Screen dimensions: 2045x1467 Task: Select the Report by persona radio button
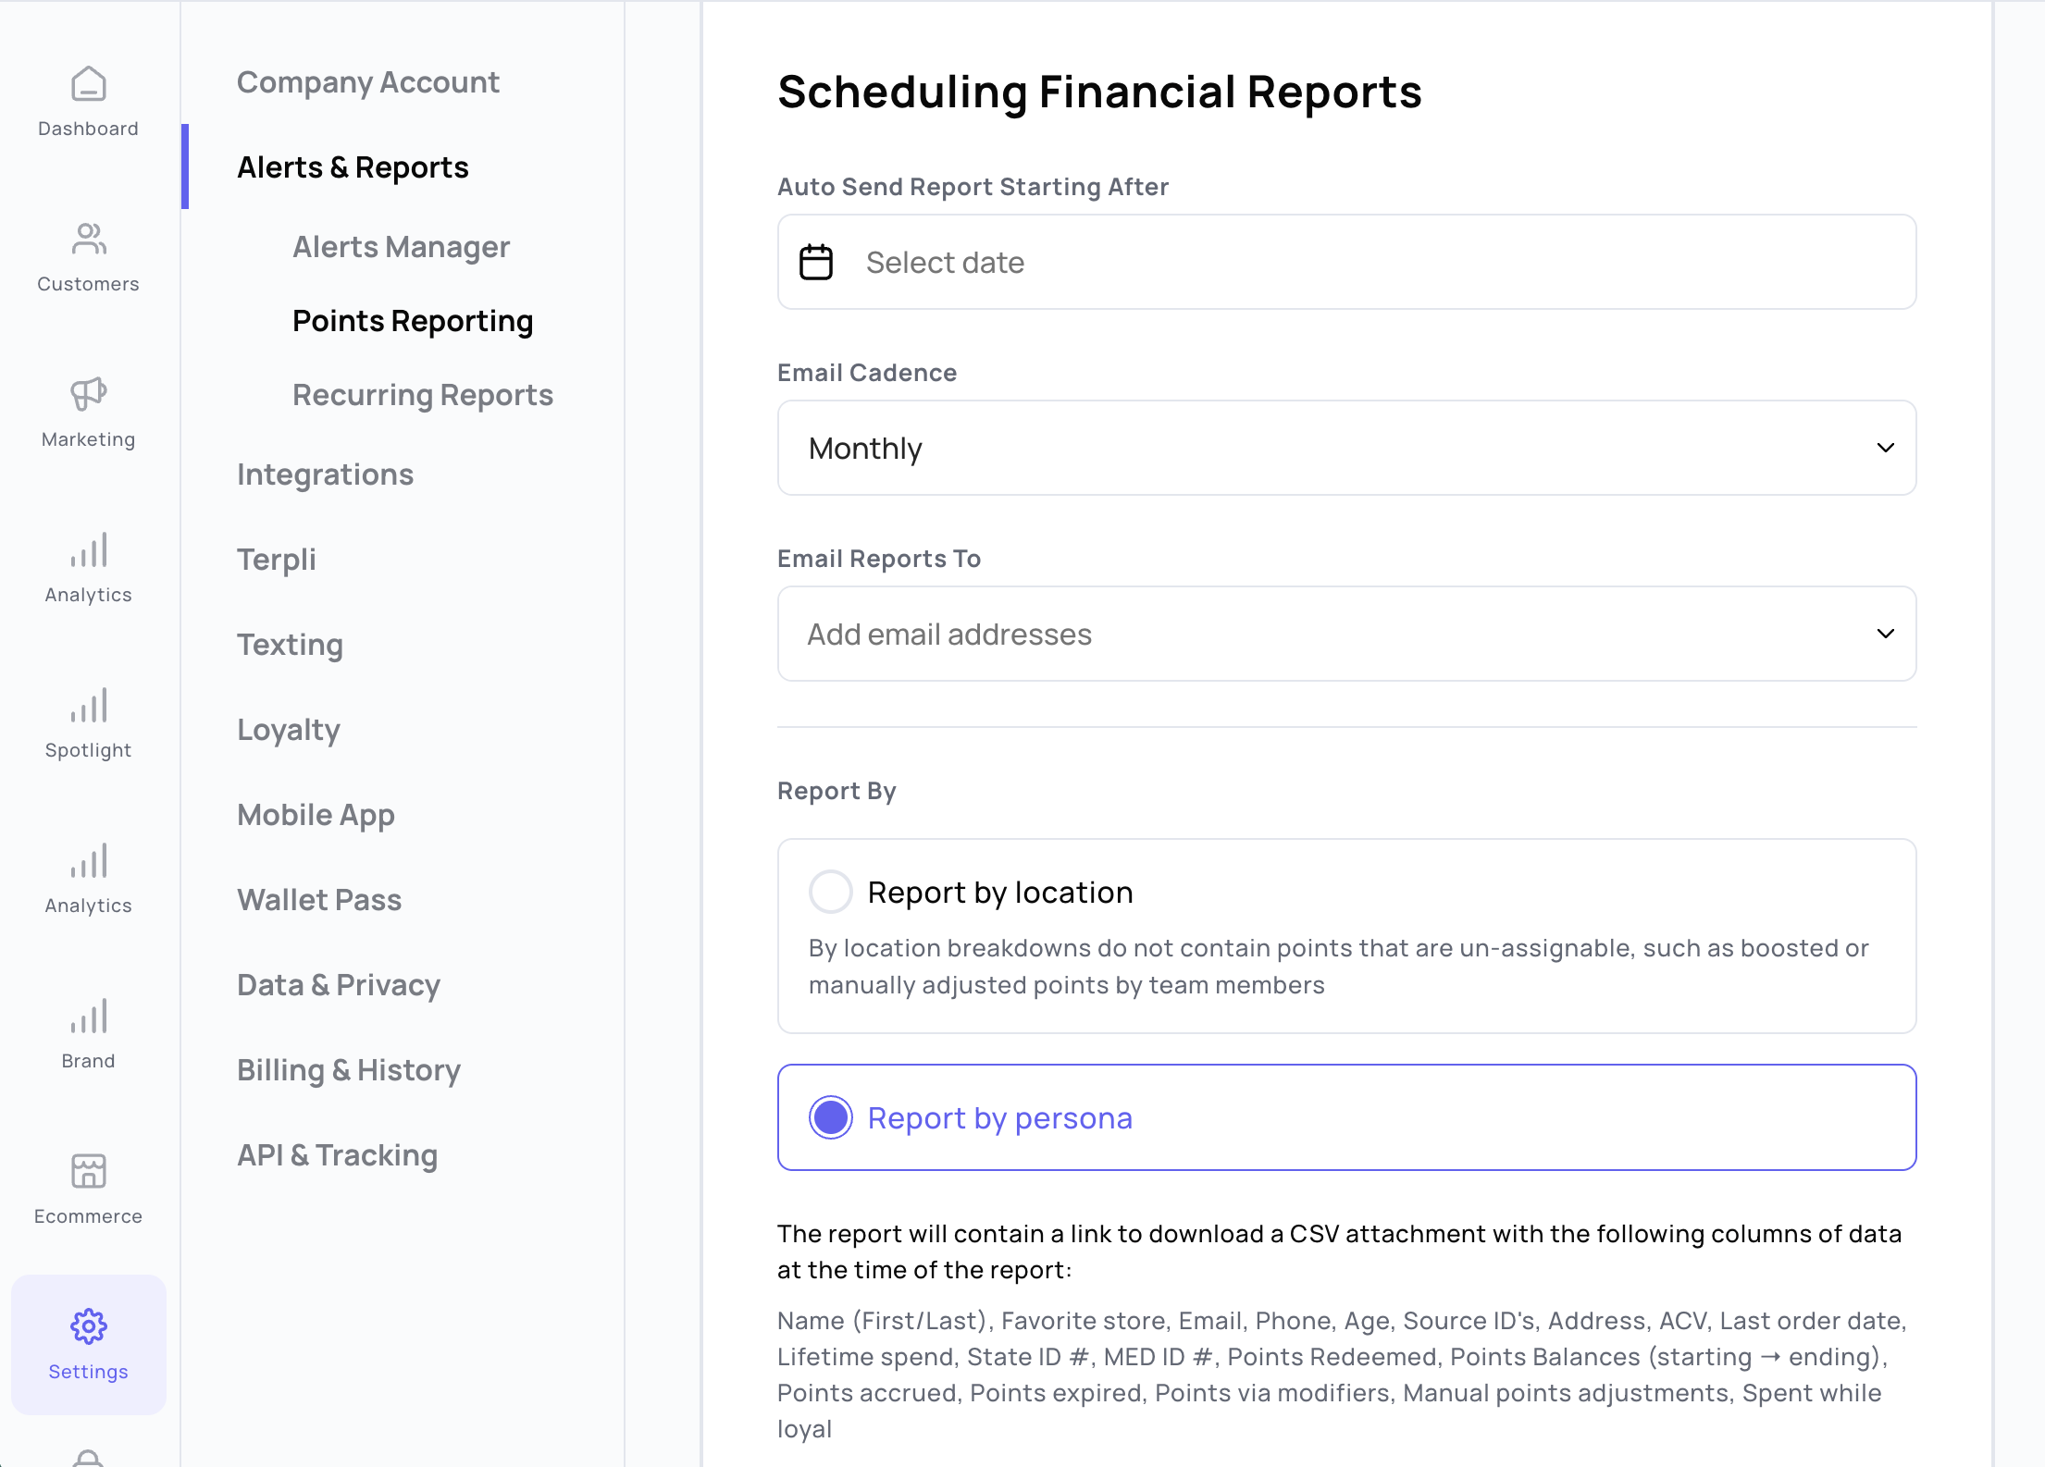[x=831, y=1117]
